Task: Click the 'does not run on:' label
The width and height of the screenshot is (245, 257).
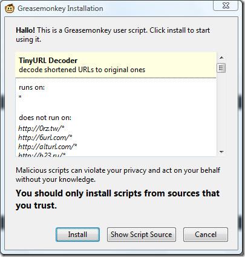Action: [45, 118]
